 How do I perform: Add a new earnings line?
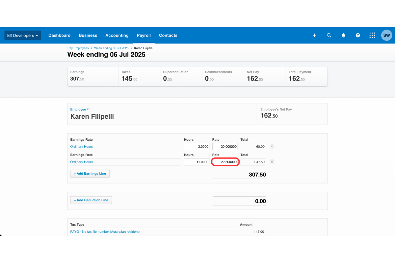(90, 173)
